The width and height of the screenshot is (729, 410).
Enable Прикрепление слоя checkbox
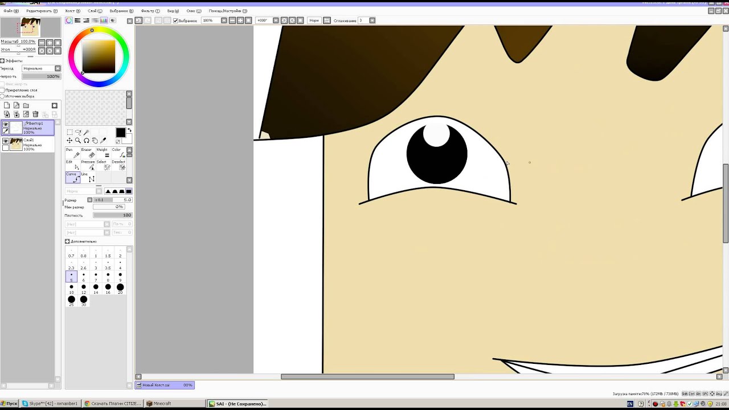coord(2,90)
